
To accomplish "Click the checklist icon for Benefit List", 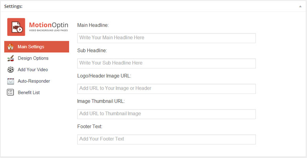I will click(10, 92).
